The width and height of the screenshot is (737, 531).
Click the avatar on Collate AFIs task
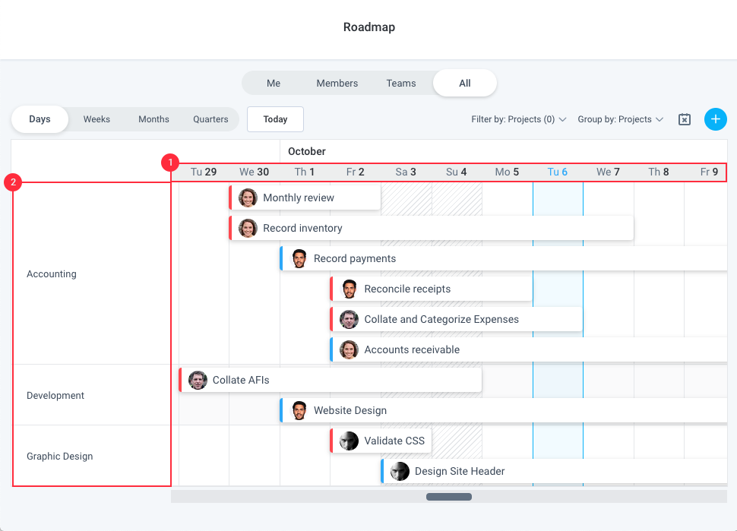pyautogui.click(x=198, y=380)
